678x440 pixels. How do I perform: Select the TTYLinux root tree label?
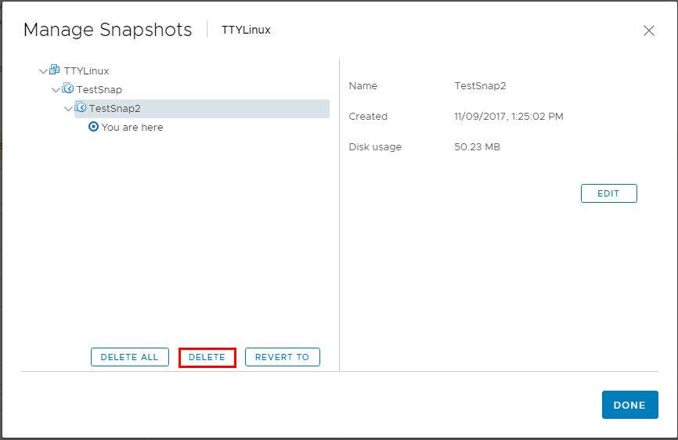86,71
